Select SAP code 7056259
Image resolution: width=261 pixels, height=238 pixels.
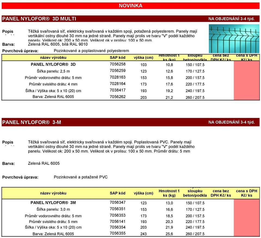click(x=117, y=71)
